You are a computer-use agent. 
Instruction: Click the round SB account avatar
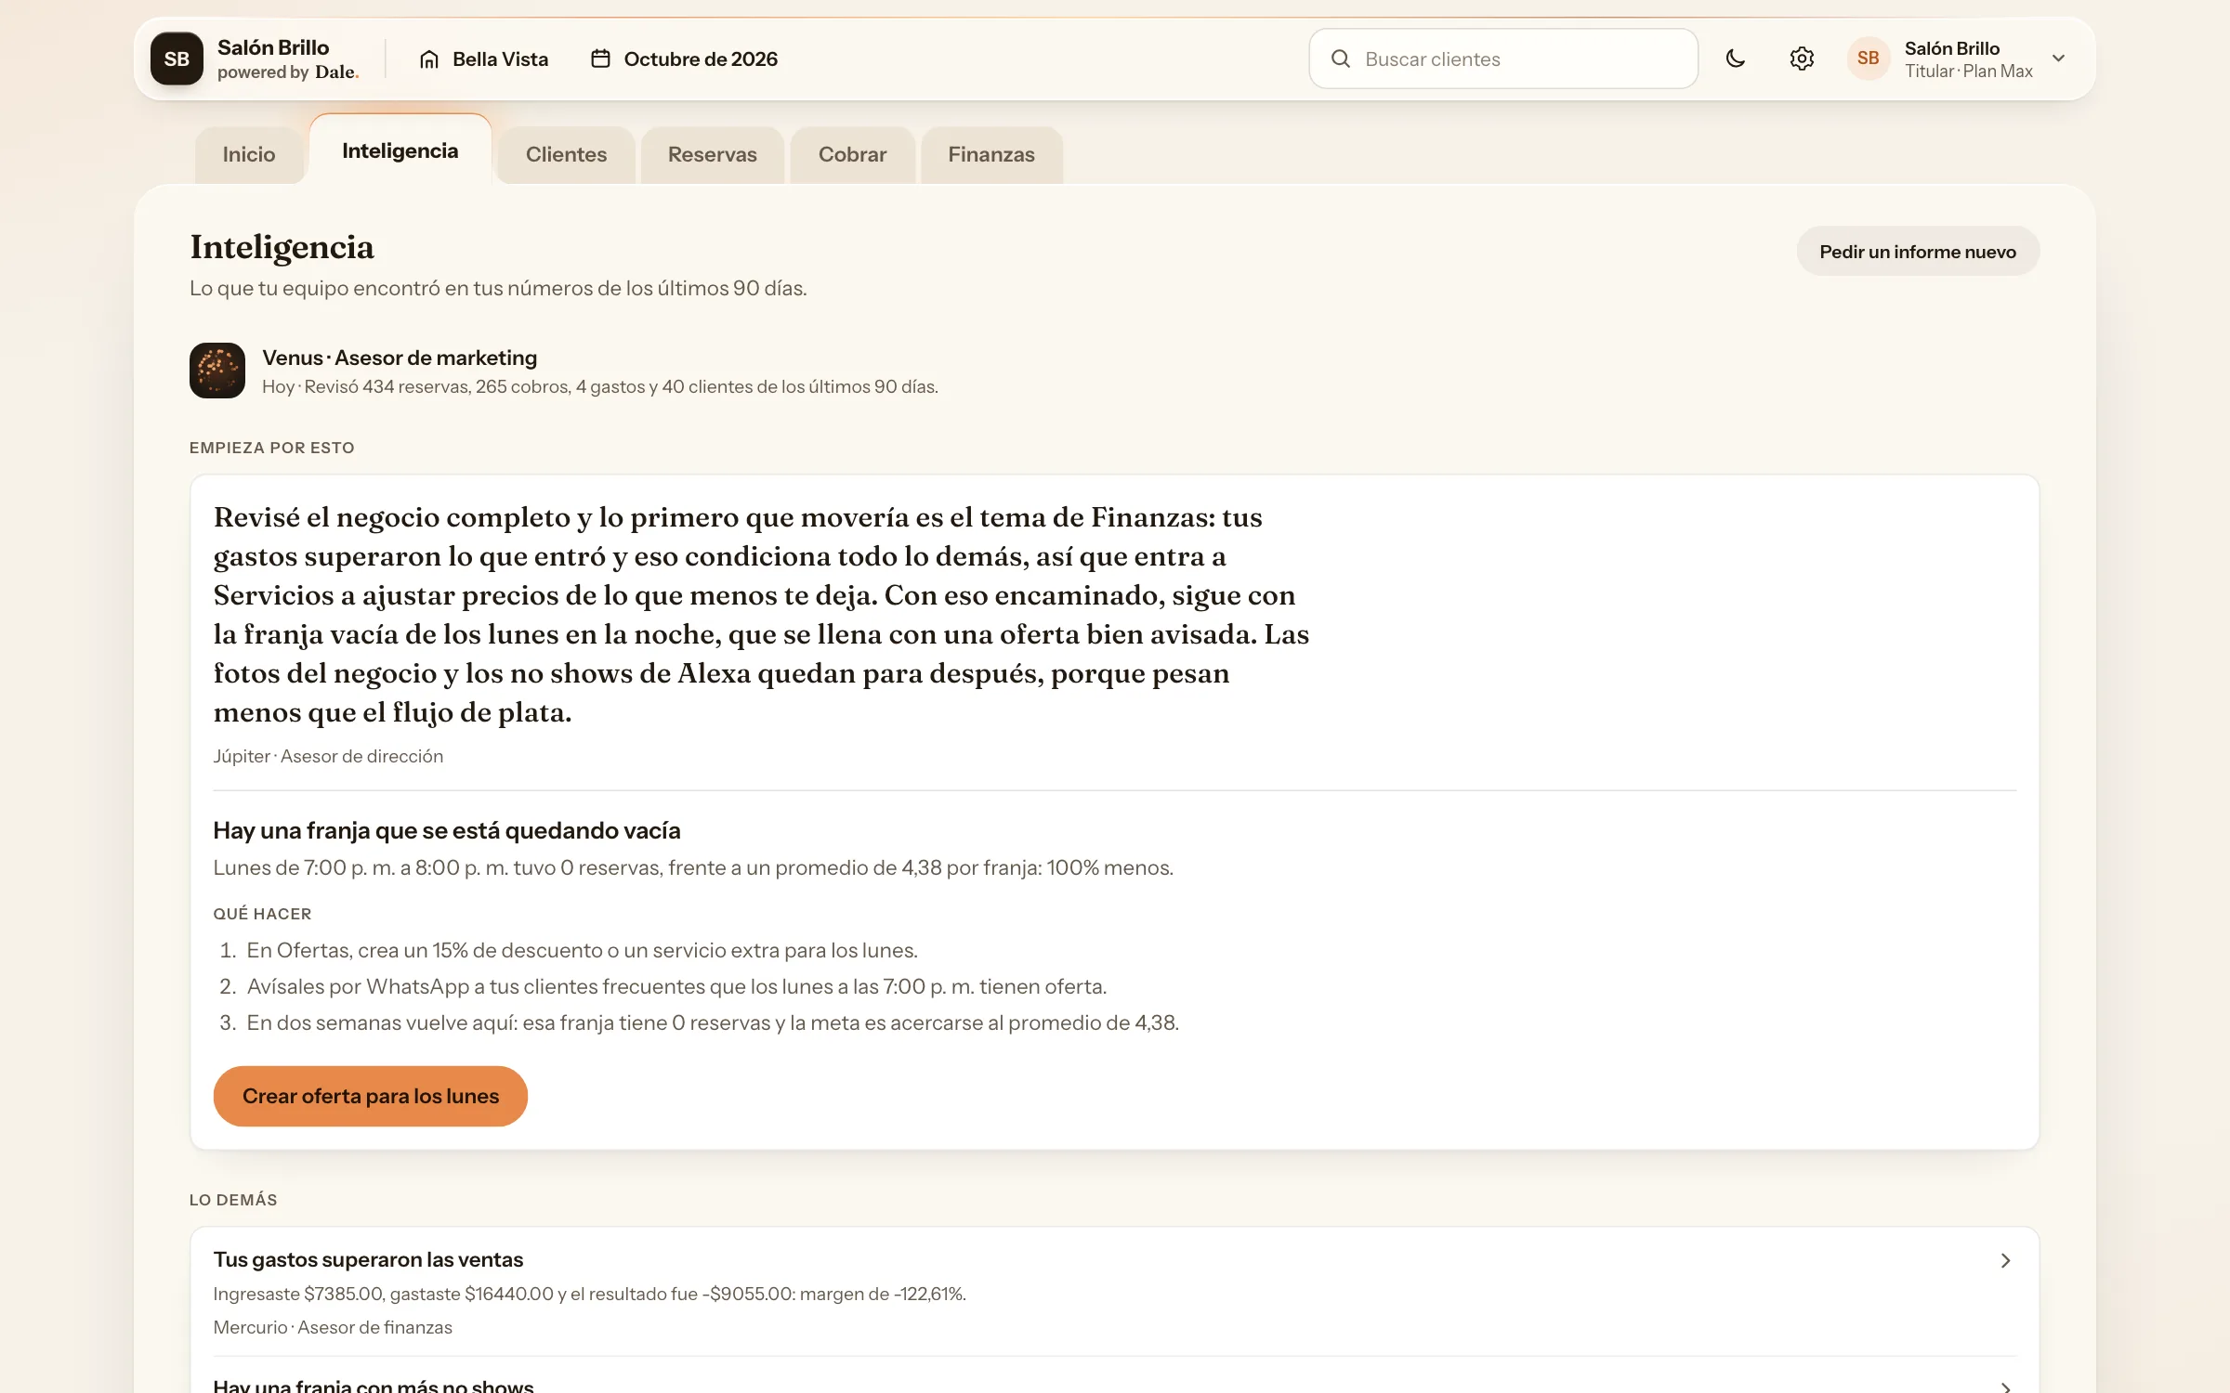[x=1868, y=59]
